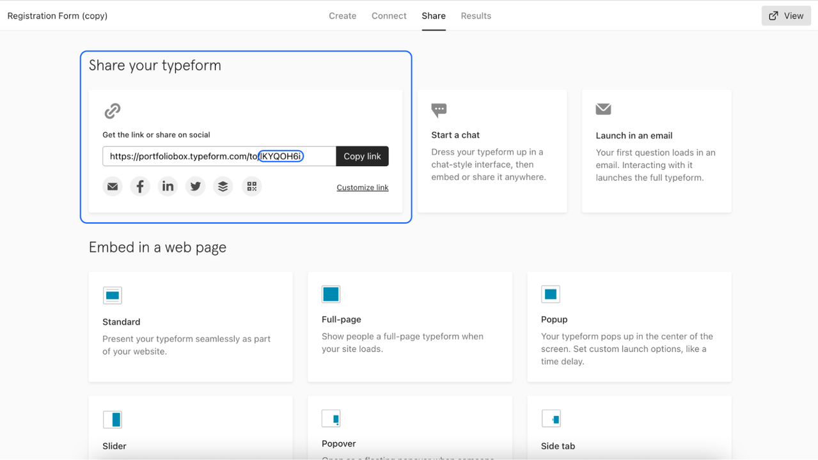Screen dimensions: 818x460
Task: Share typeform on LinkedIn
Action: pos(168,187)
